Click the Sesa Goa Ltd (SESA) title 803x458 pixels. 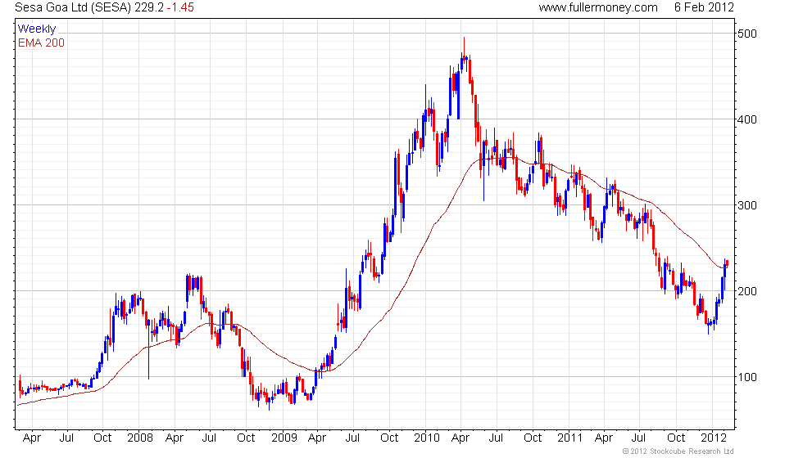(73, 7)
